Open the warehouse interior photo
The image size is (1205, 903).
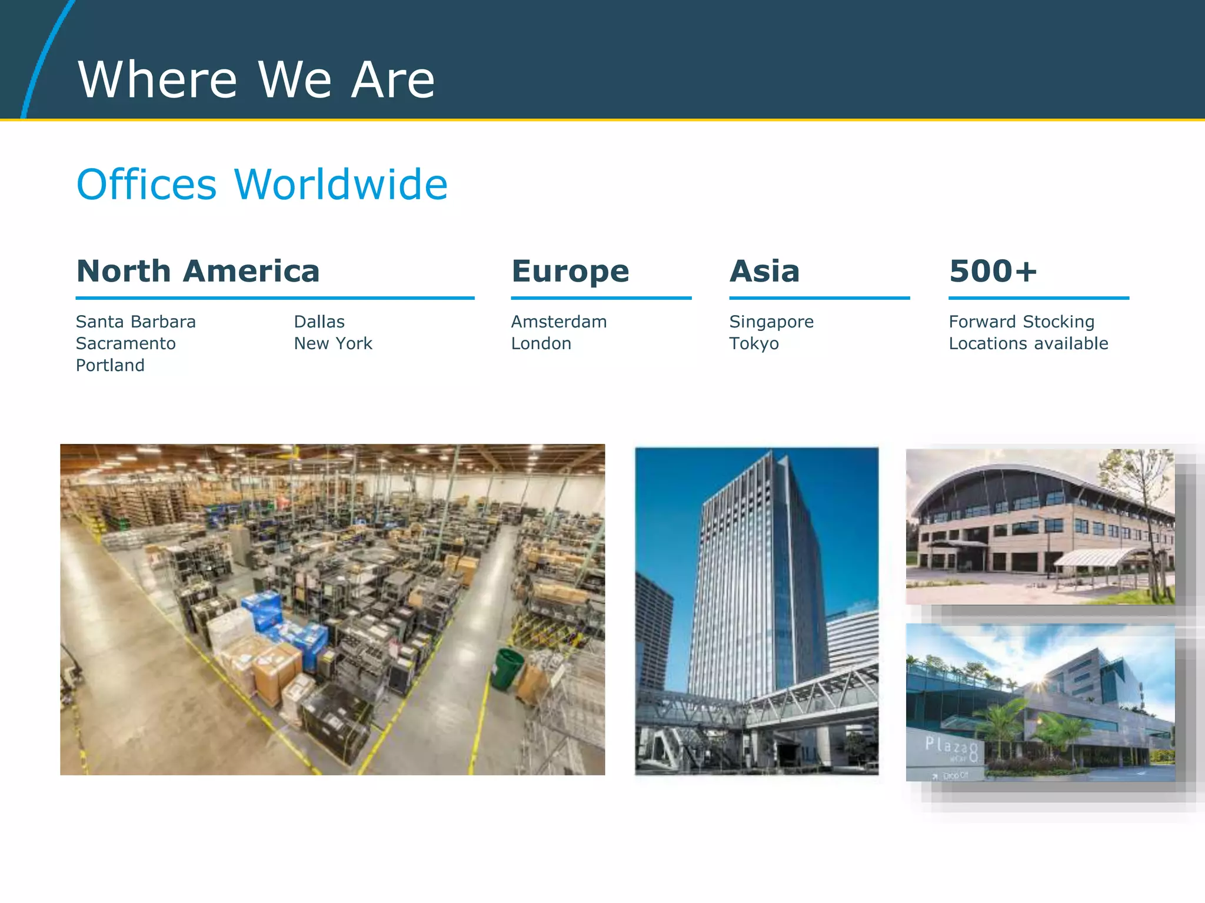click(332, 610)
